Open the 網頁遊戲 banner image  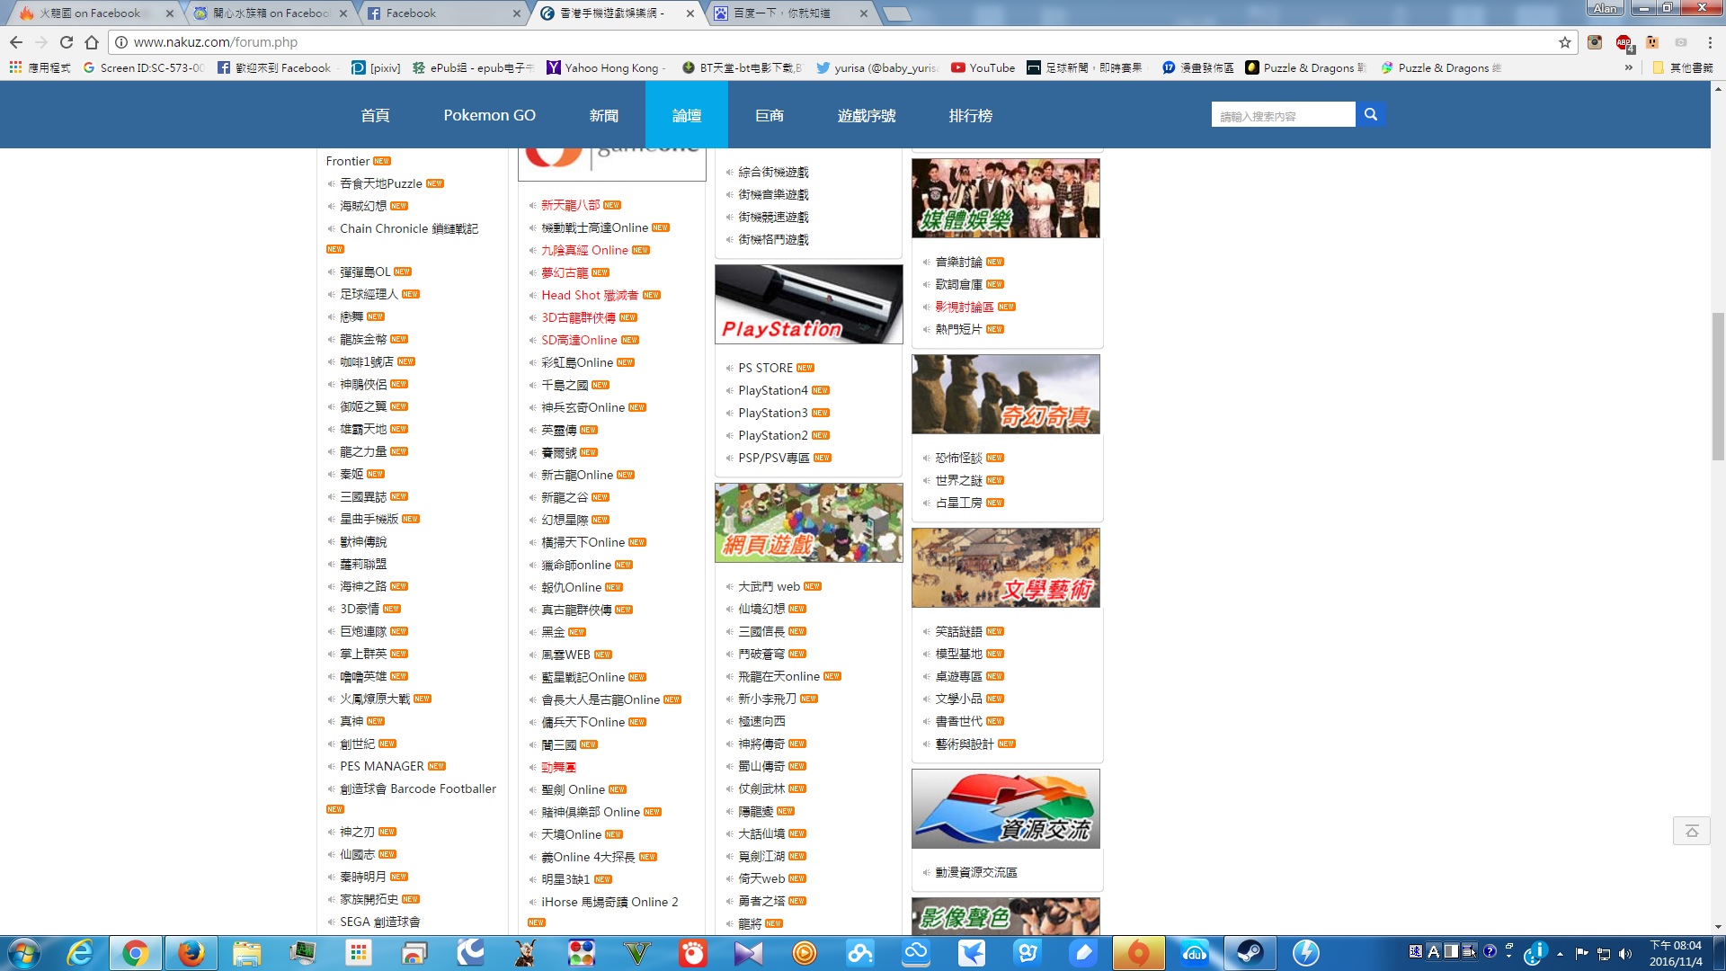pos(808,522)
